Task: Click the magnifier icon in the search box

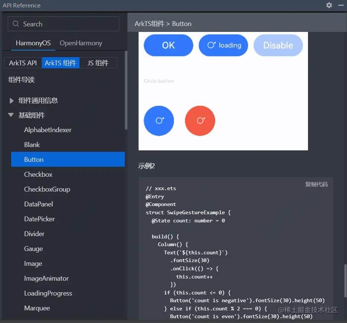Action: coord(16,24)
